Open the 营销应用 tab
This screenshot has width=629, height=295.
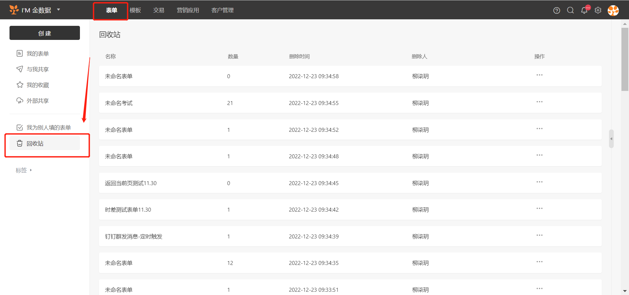pyautogui.click(x=188, y=10)
